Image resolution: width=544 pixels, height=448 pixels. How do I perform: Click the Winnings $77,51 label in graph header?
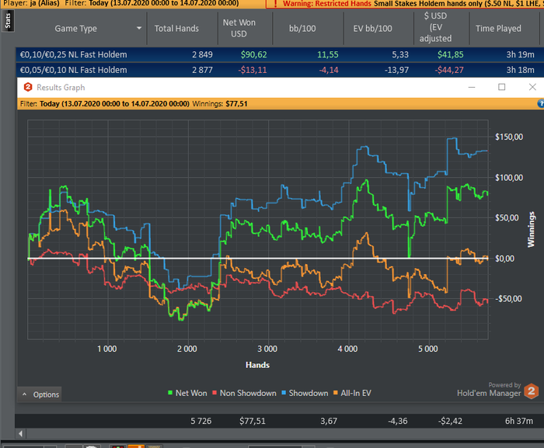[x=220, y=104]
